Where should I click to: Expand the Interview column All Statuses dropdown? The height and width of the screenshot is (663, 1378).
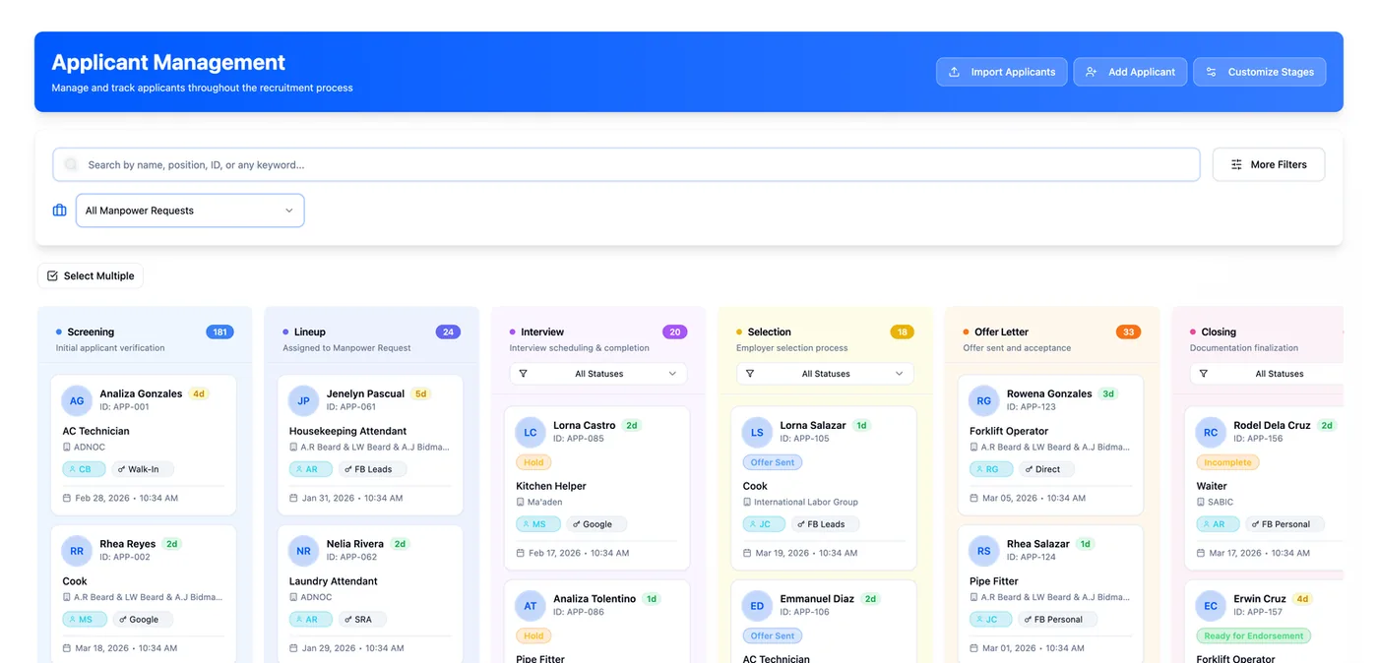[x=598, y=374]
